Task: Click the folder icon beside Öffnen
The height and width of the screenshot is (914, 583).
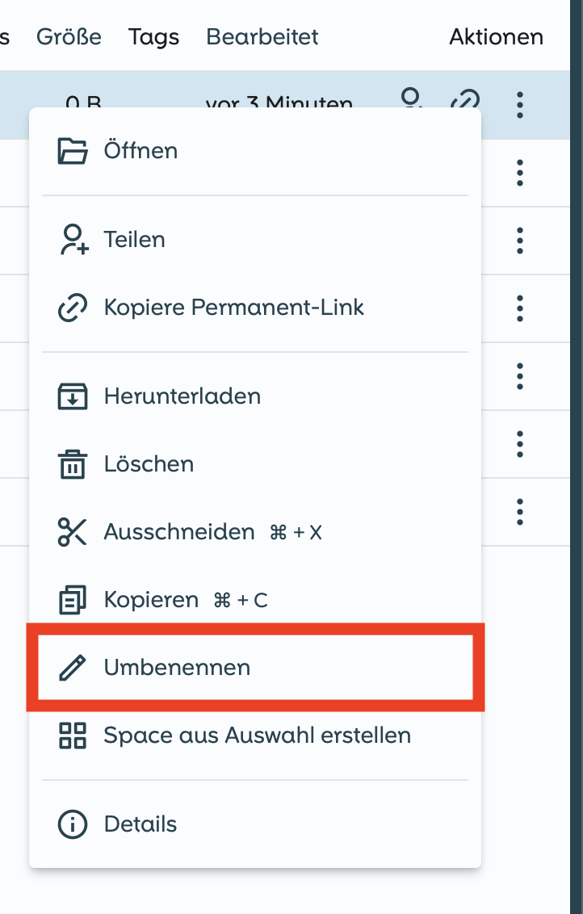Action: tap(73, 151)
